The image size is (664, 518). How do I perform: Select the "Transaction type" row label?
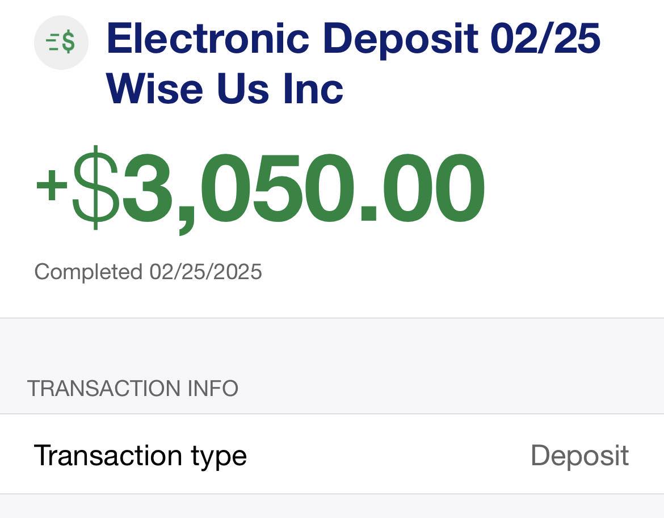pos(140,455)
